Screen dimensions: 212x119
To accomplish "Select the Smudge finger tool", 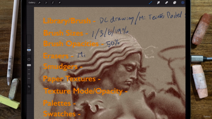I will 158,3.
